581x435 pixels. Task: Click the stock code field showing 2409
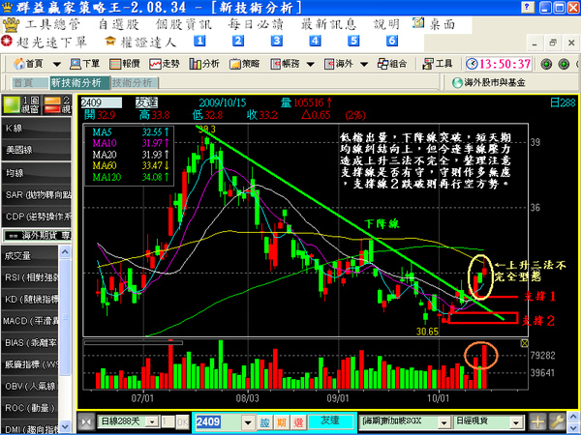pyautogui.click(x=101, y=102)
